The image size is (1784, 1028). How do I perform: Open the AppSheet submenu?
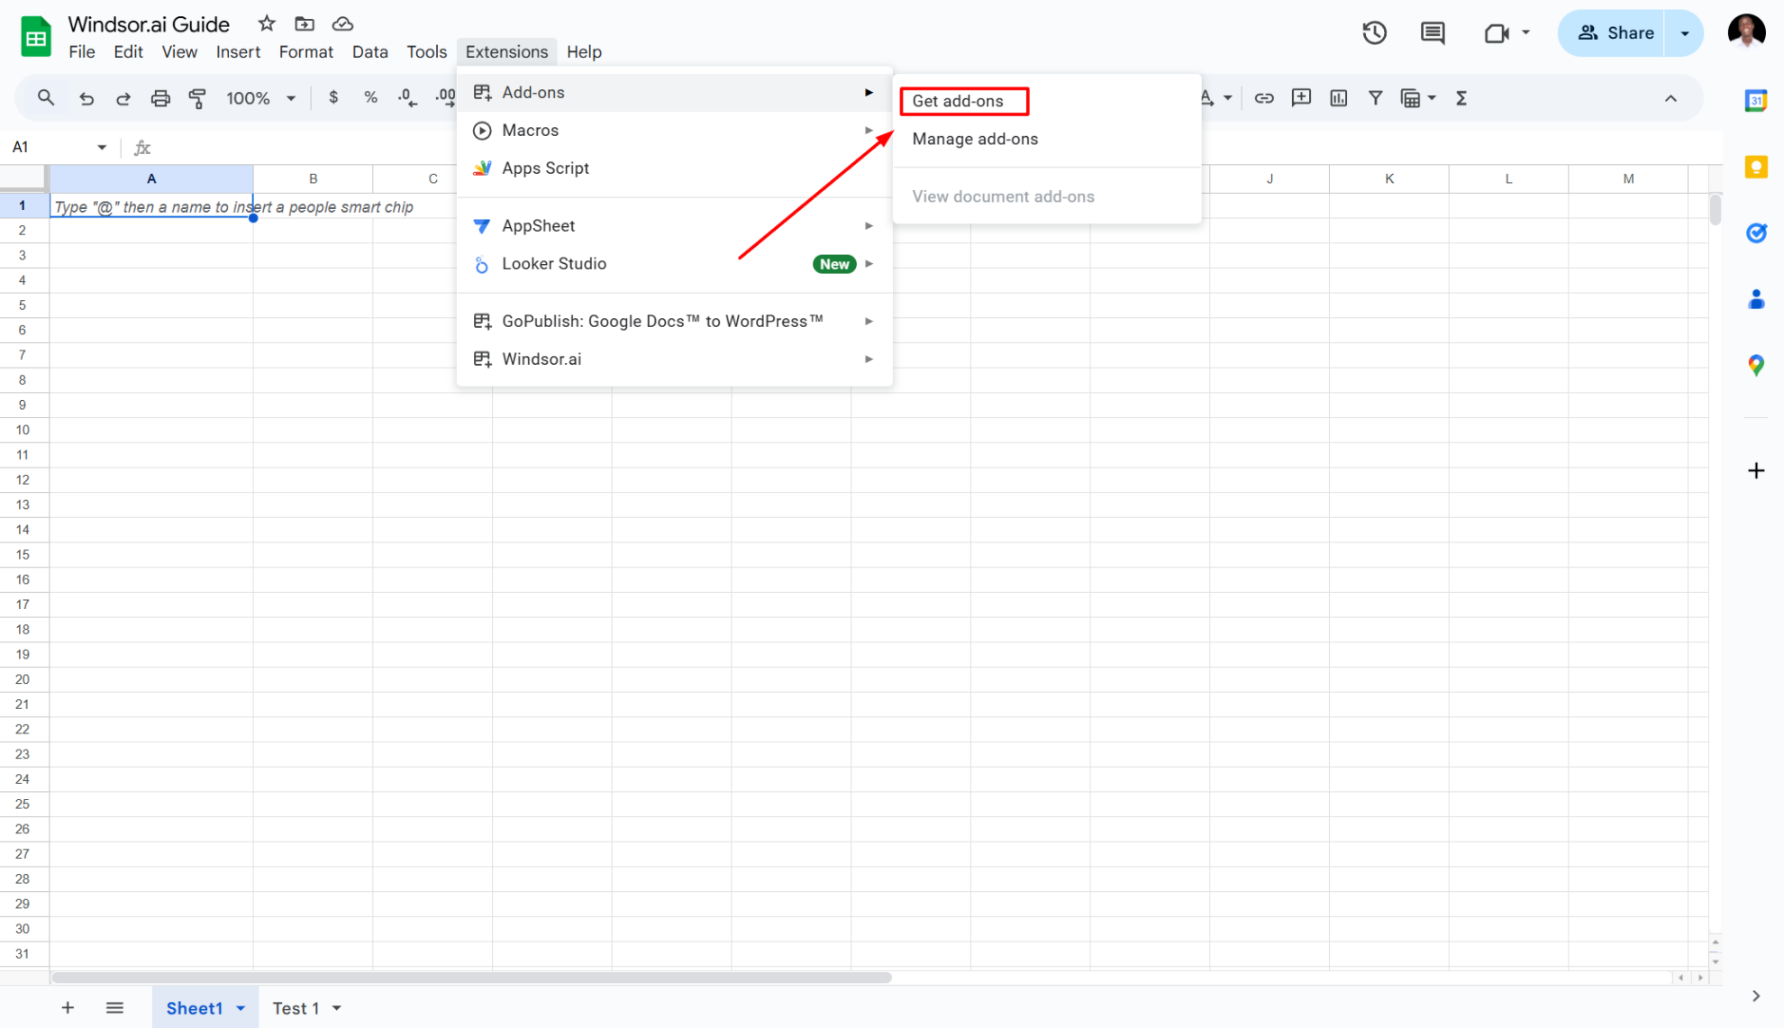pyautogui.click(x=674, y=226)
